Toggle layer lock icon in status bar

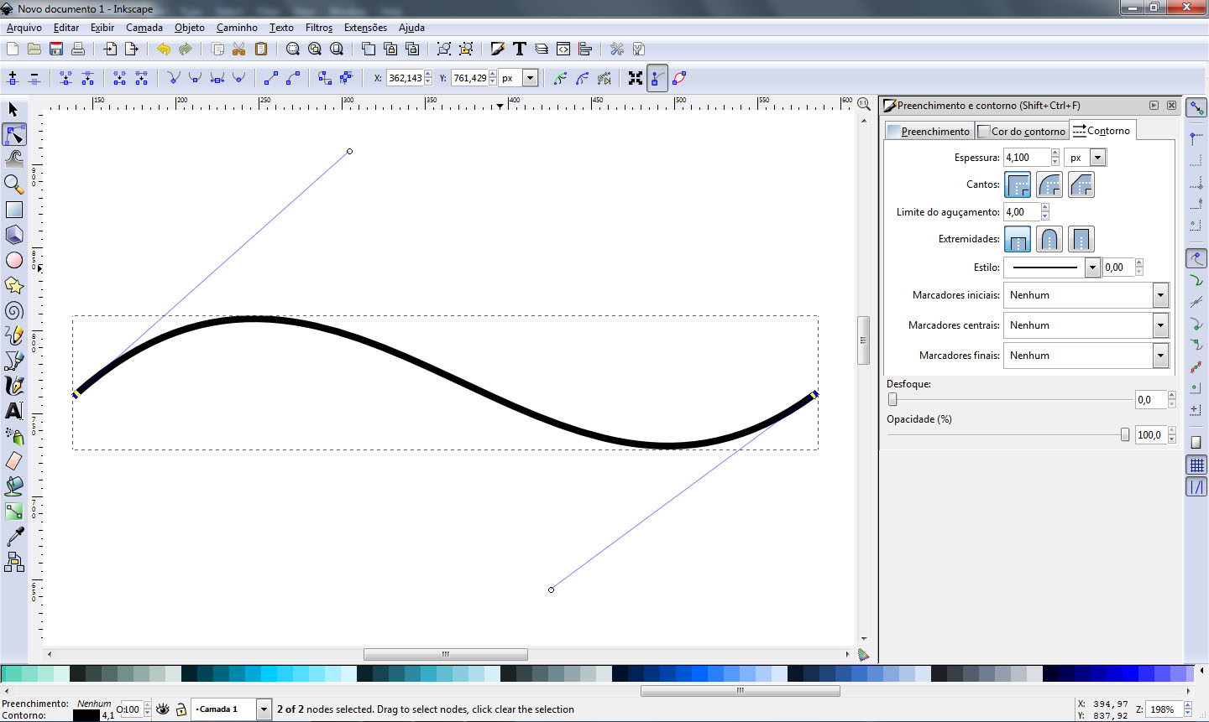coord(181,709)
